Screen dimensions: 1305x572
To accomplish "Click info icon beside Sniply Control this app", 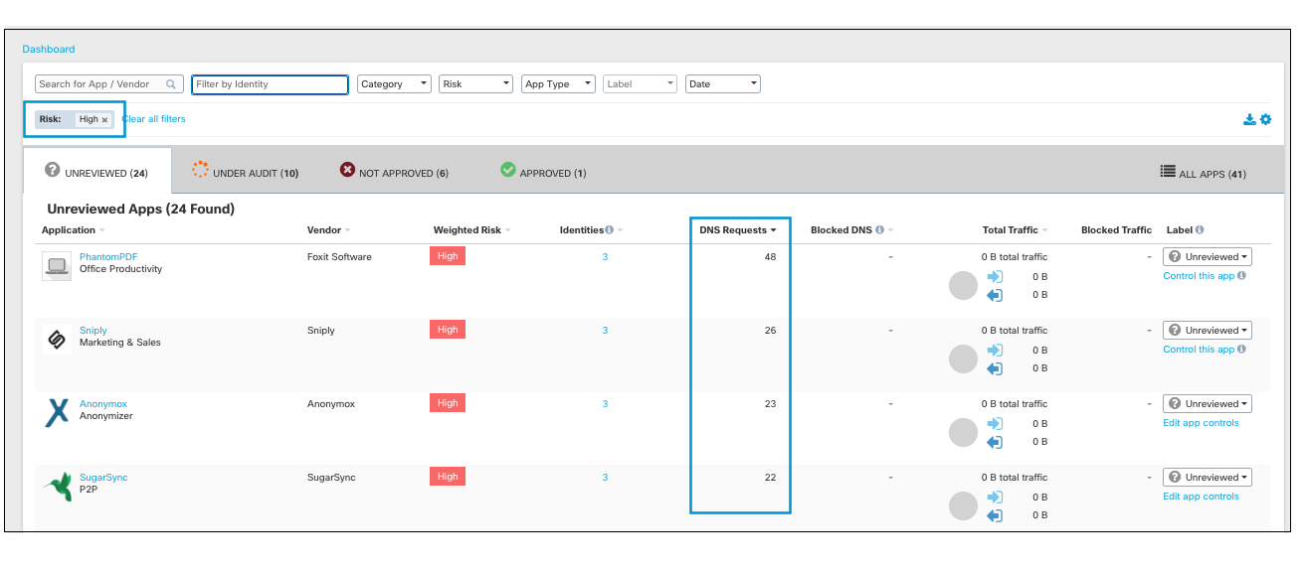I will pos(1242,350).
